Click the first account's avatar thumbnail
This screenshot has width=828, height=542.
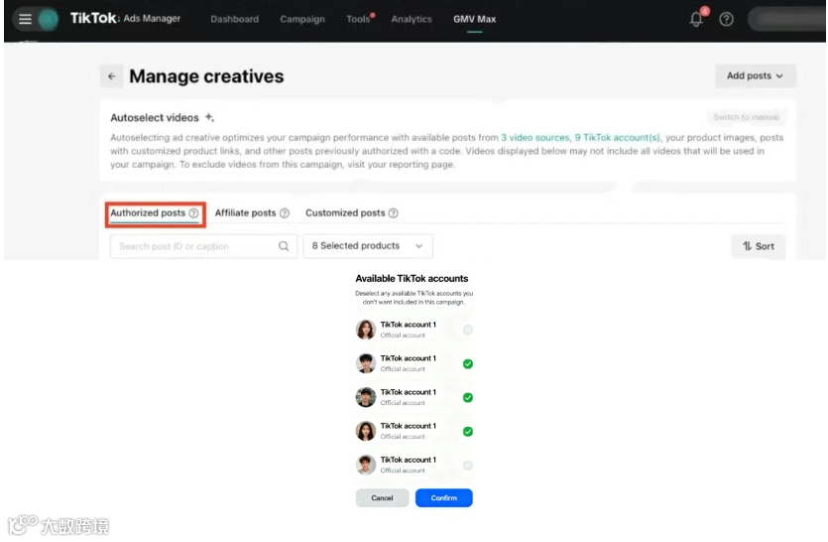coord(366,330)
